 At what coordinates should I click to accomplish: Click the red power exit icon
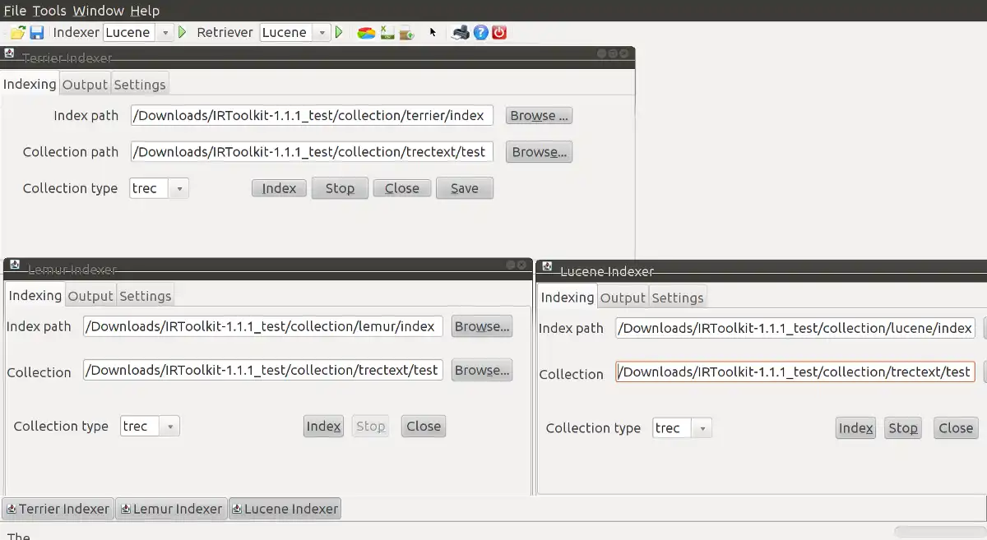coord(499,33)
